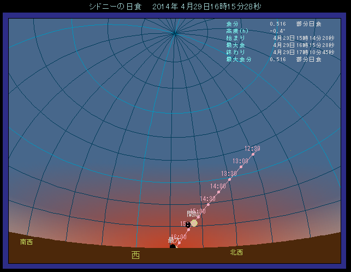Image resolution: width=351 pixels, height=272 pixels.
Task: Click the 南西 (southwest) direction label
Action: click(26, 241)
